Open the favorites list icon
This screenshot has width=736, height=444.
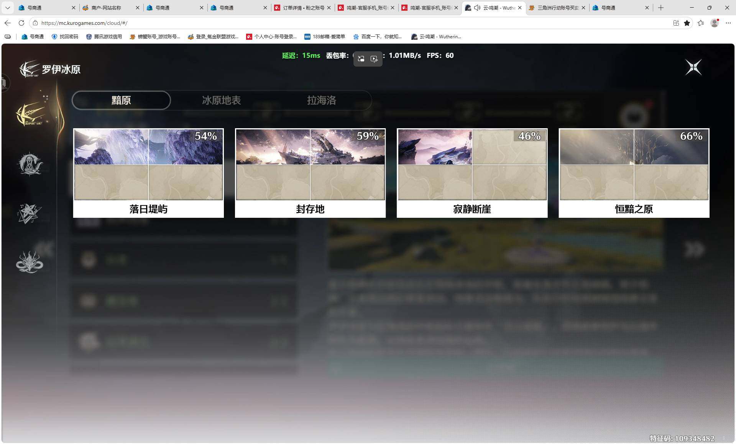(701, 23)
